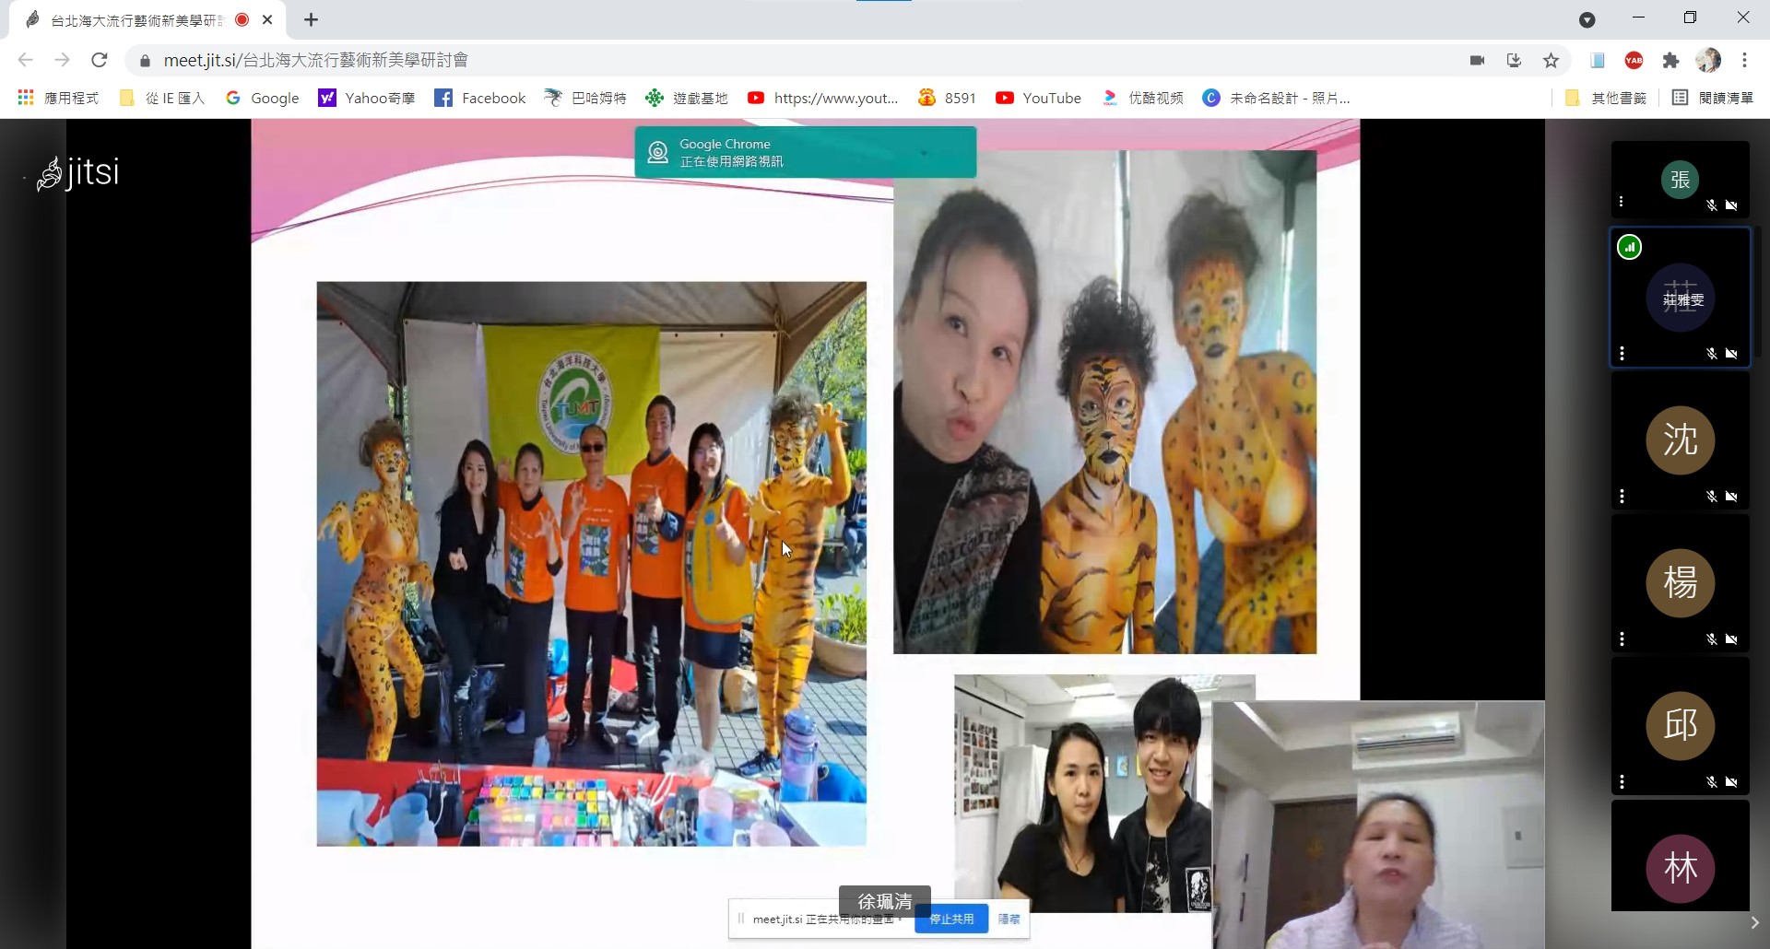This screenshot has height=949, width=1770.
Task: Open the 從 IE 匯入 bookmark folder
Action: pyautogui.click(x=162, y=98)
